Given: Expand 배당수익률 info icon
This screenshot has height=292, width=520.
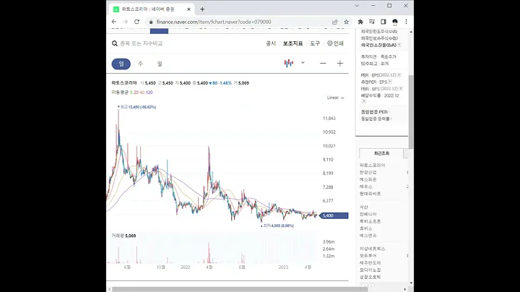Looking at the screenshot, I should point(364,101).
